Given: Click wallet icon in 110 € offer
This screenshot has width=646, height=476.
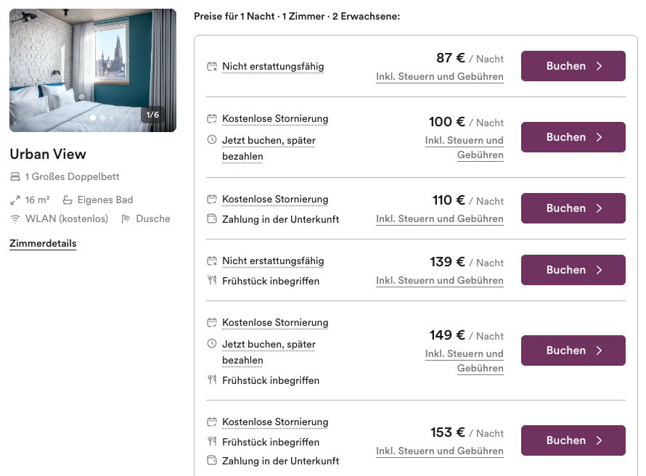Looking at the screenshot, I should (212, 219).
